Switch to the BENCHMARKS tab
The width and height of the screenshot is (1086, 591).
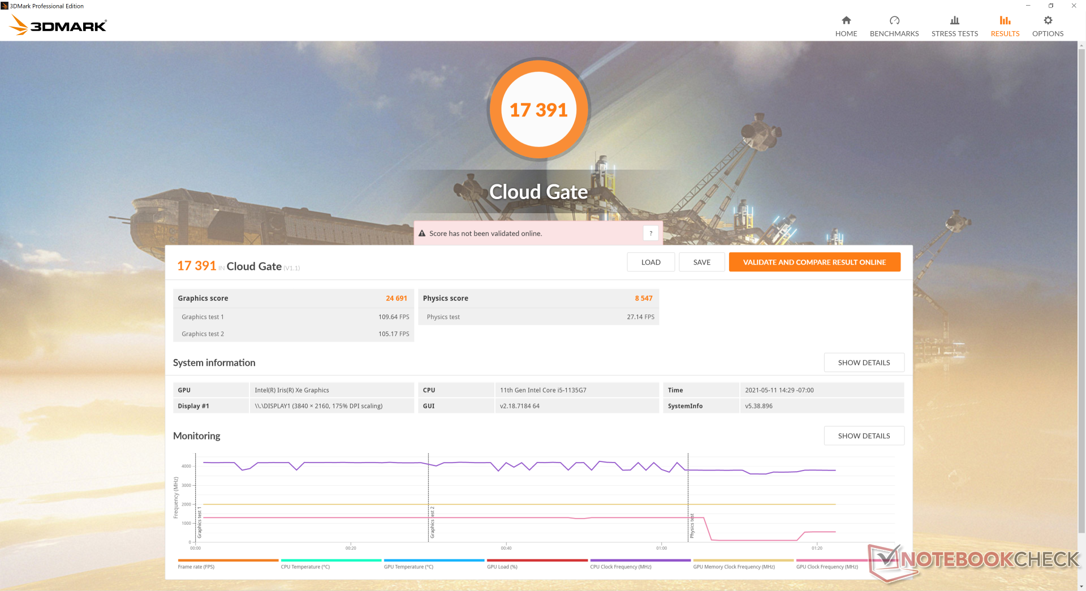(x=894, y=27)
